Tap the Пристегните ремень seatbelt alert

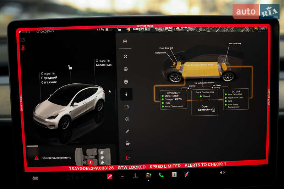56,158
